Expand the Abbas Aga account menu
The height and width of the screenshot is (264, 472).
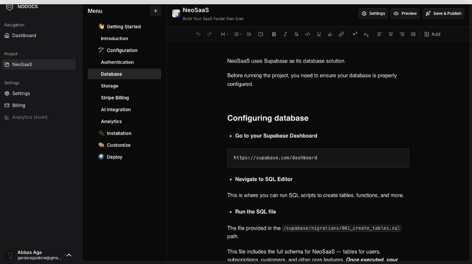point(69,256)
